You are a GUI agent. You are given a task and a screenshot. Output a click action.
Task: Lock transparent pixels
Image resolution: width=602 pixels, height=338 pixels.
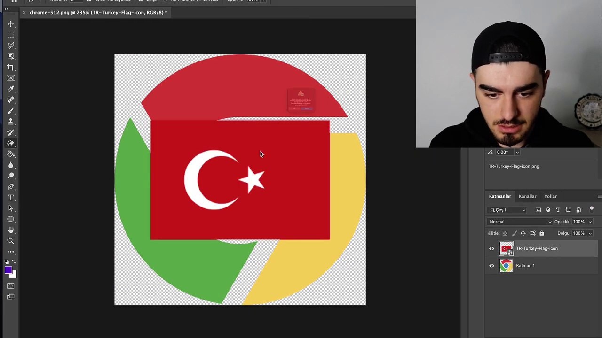505,233
